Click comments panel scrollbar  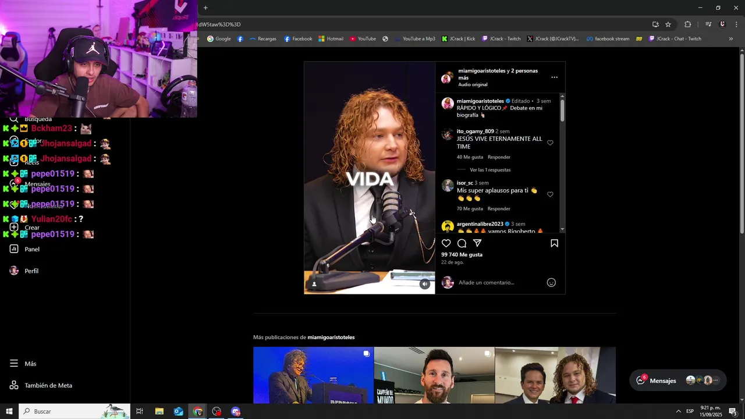[x=562, y=111]
